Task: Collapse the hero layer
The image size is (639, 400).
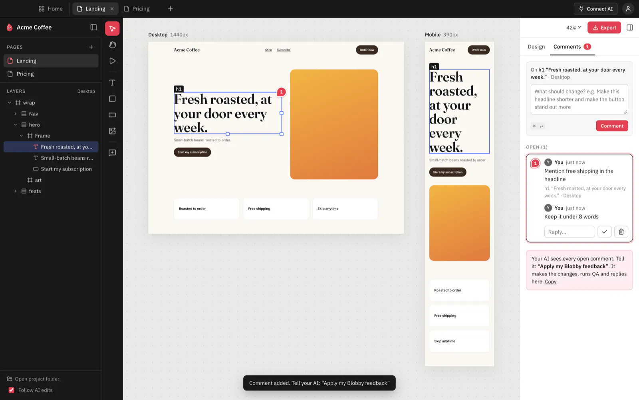Action: [x=16, y=125]
